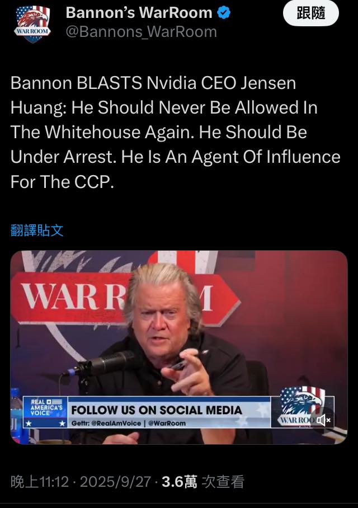The height and width of the screenshot is (508, 358).
Task: Click the 晚上11:12 post timestamp
Action: pyautogui.click(x=40, y=482)
